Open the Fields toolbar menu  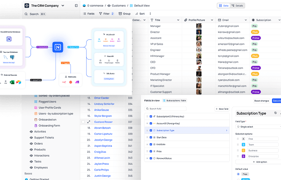[89, 13]
